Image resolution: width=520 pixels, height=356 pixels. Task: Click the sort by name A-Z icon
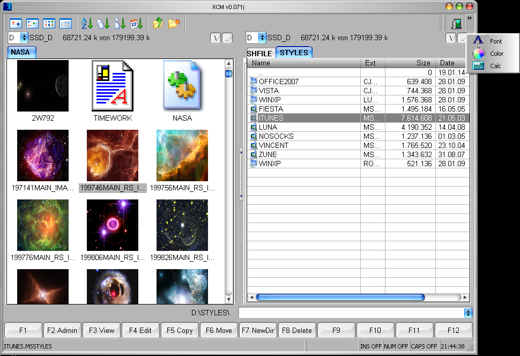(87, 24)
